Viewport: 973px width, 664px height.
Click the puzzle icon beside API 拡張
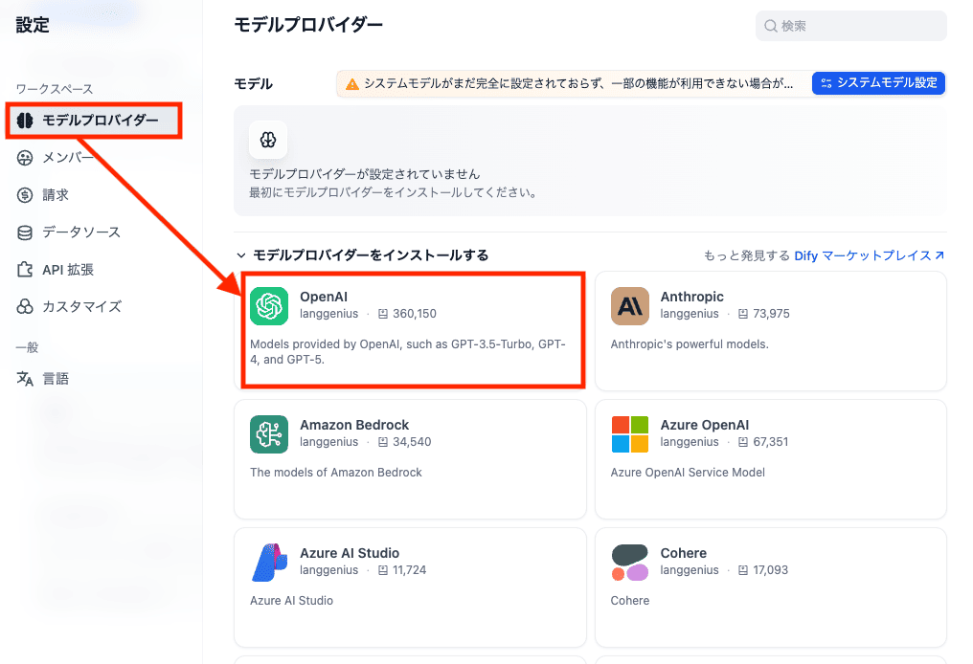(25, 270)
